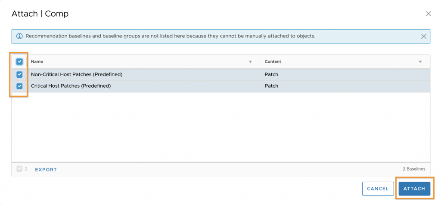Viewport: 441px width, 205px height.
Task: Click the Patch cell of Critical row
Action: [271, 86]
